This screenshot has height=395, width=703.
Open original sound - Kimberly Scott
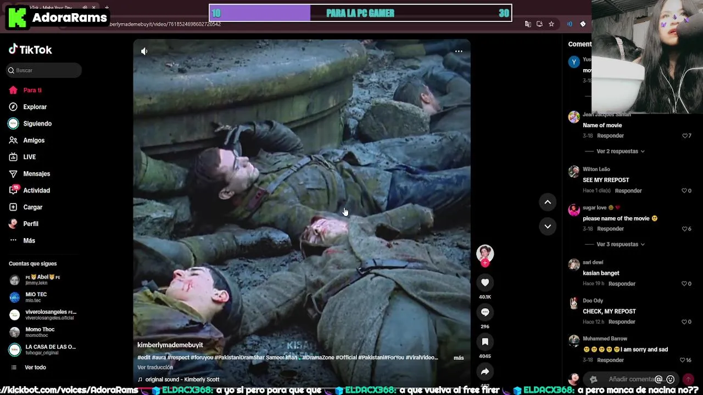[x=178, y=380]
